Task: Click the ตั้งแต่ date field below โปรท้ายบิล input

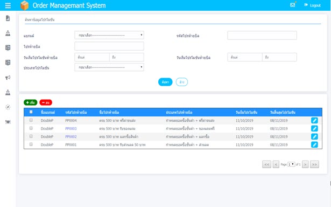Action: 92,57
